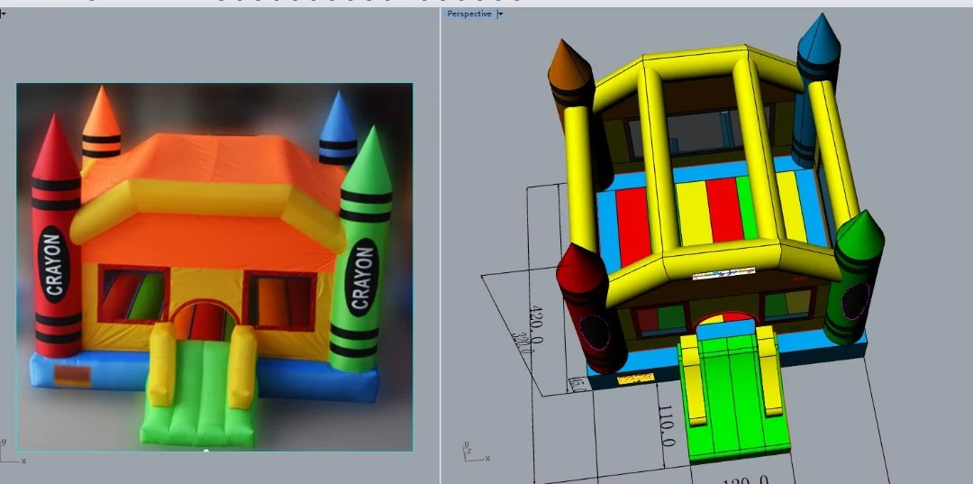Select the yellow label patch on the model's base
This screenshot has height=484, width=973.
click(635, 380)
